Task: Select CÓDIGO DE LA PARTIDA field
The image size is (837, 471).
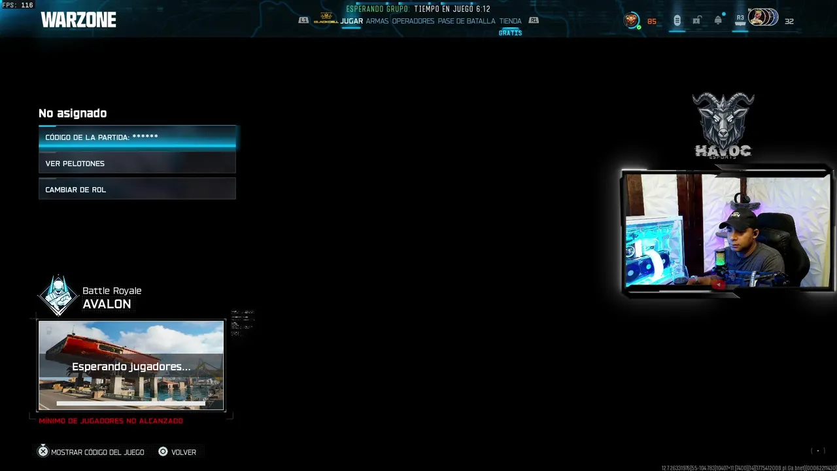Action: pyautogui.click(x=137, y=137)
